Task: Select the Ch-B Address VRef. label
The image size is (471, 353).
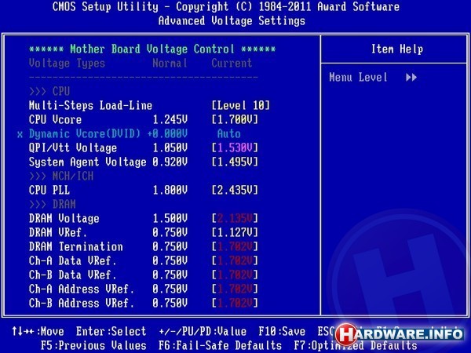Action: point(82,303)
